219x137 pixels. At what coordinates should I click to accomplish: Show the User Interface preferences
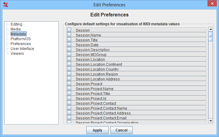22,48
